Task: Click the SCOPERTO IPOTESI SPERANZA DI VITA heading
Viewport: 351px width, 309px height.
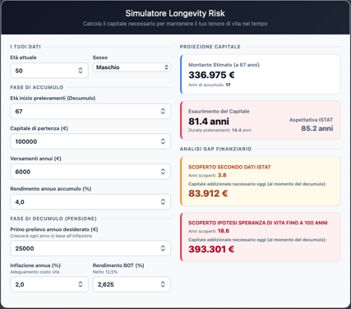Action: [258, 223]
